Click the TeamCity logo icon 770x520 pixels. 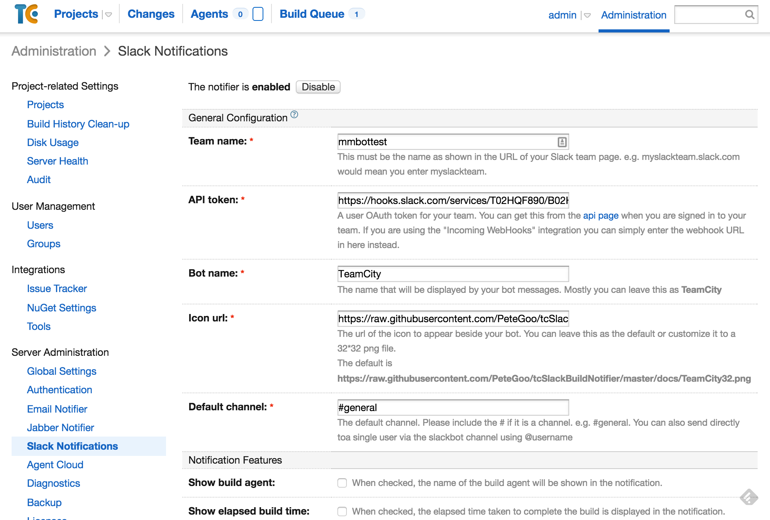click(26, 14)
